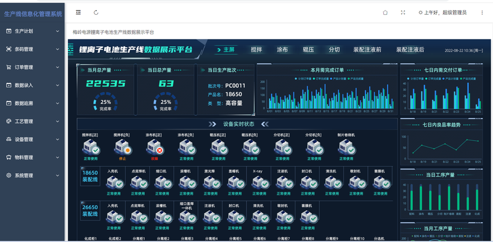Expand the 数据追溯 chevron arrow
This screenshot has width=493, height=242.
tap(57, 103)
